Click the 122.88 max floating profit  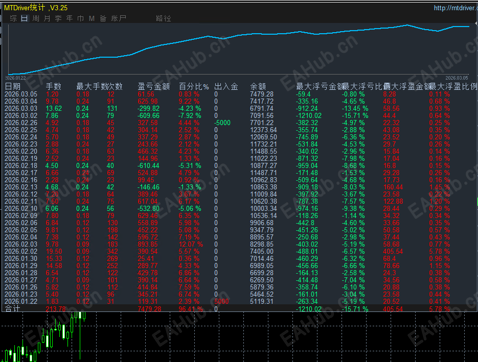(393, 201)
